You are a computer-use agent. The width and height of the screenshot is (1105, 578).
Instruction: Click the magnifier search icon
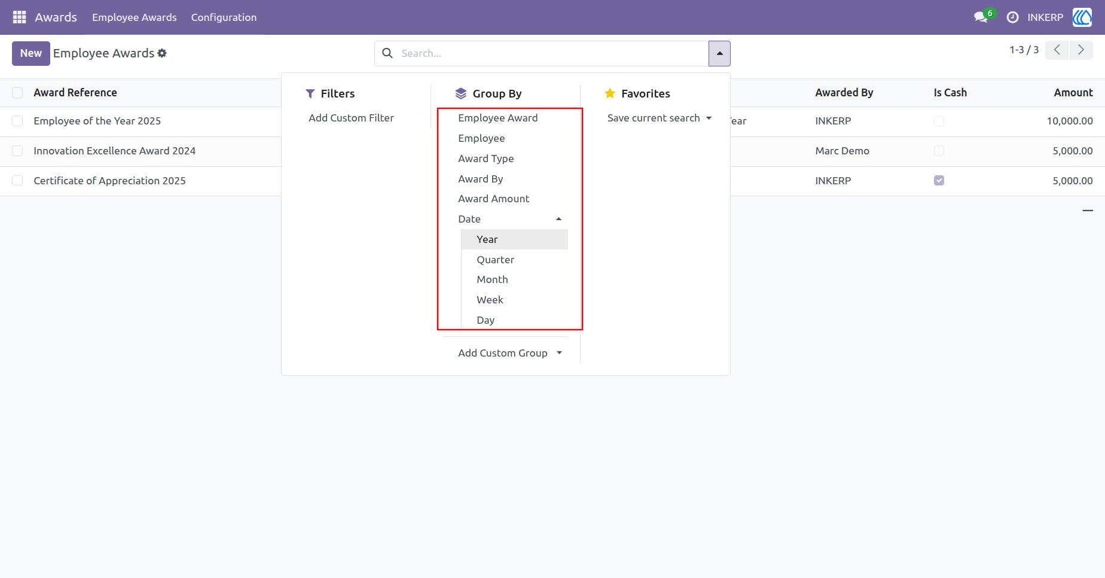tap(387, 53)
